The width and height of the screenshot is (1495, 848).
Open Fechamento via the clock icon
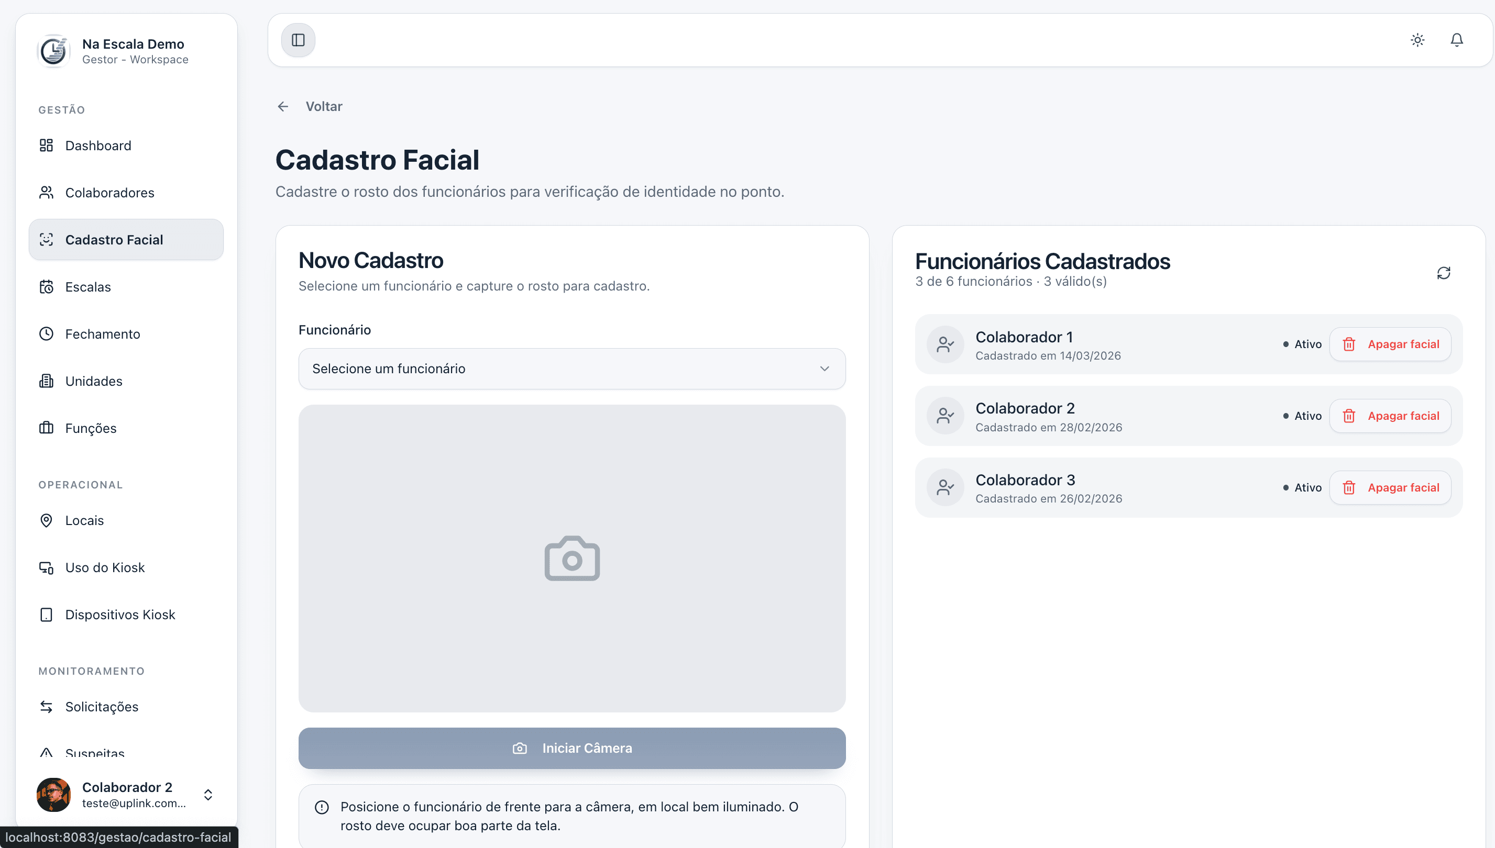click(47, 334)
